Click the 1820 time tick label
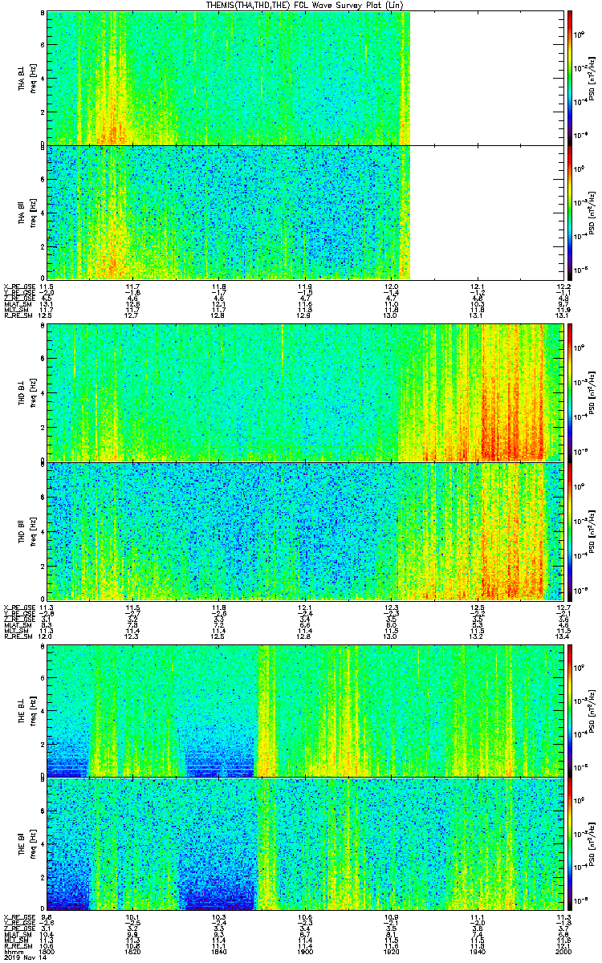Viewport: 602px width, 963px height. [x=133, y=951]
